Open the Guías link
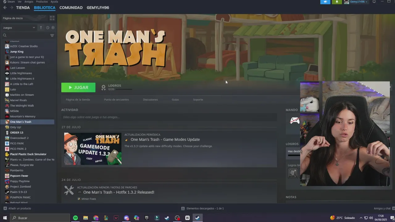 pos(175,100)
